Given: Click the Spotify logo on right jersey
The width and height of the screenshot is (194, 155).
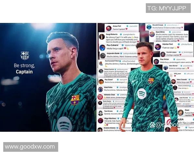Looking at the screenshot, I should click(142, 94).
